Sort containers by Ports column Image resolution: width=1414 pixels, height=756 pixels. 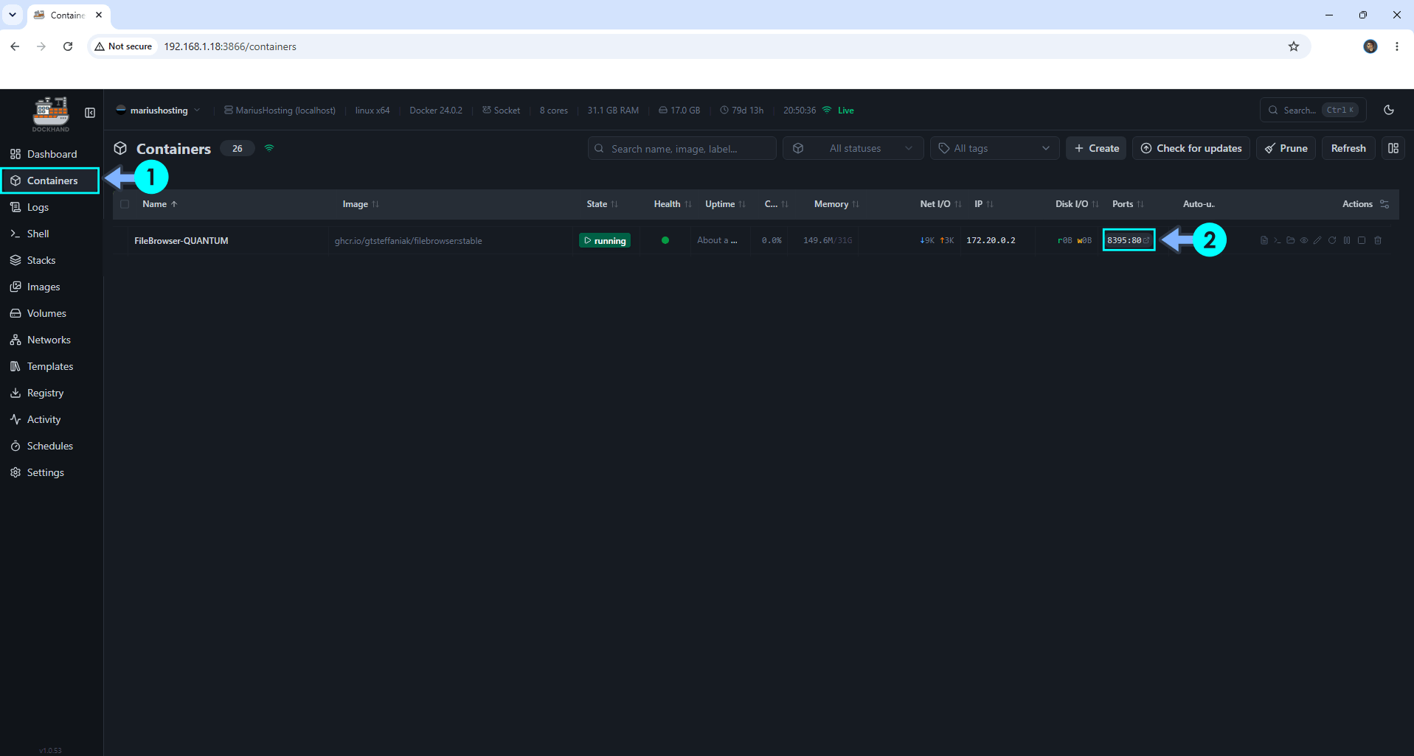click(x=1128, y=204)
